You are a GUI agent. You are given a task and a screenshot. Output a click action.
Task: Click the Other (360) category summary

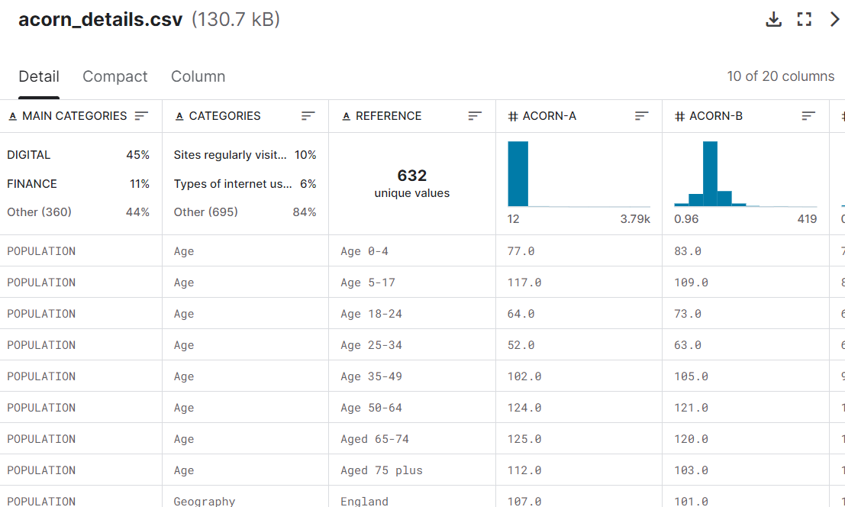[x=78, y=212]
